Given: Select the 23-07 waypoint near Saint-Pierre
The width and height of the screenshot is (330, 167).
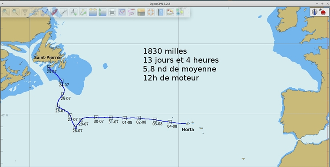Looking at the screenshot, I should [x=49, y=67].
